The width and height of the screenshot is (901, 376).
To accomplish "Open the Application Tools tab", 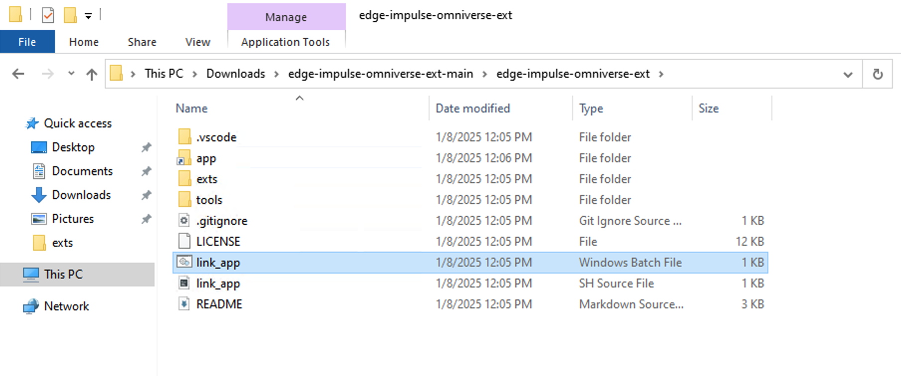I will pyautogui.click(x=286, y=42).
